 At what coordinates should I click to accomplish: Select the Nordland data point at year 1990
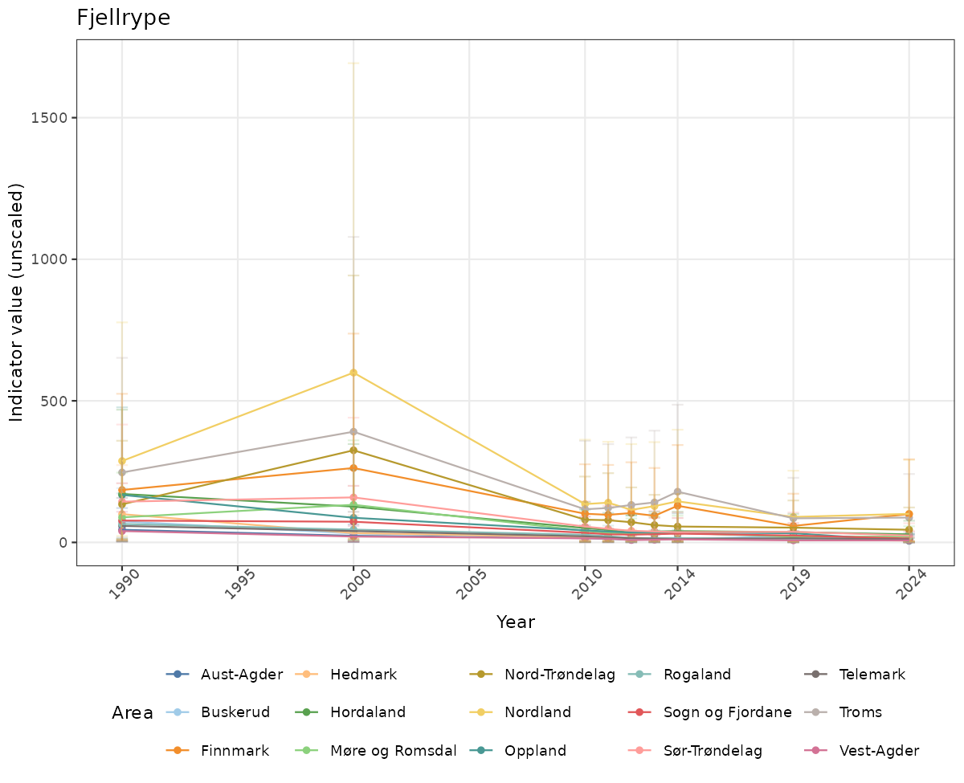[122, 461]
